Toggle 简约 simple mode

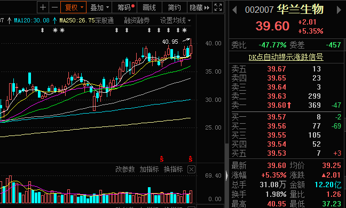pyautogui.click(x=174, y=7)
